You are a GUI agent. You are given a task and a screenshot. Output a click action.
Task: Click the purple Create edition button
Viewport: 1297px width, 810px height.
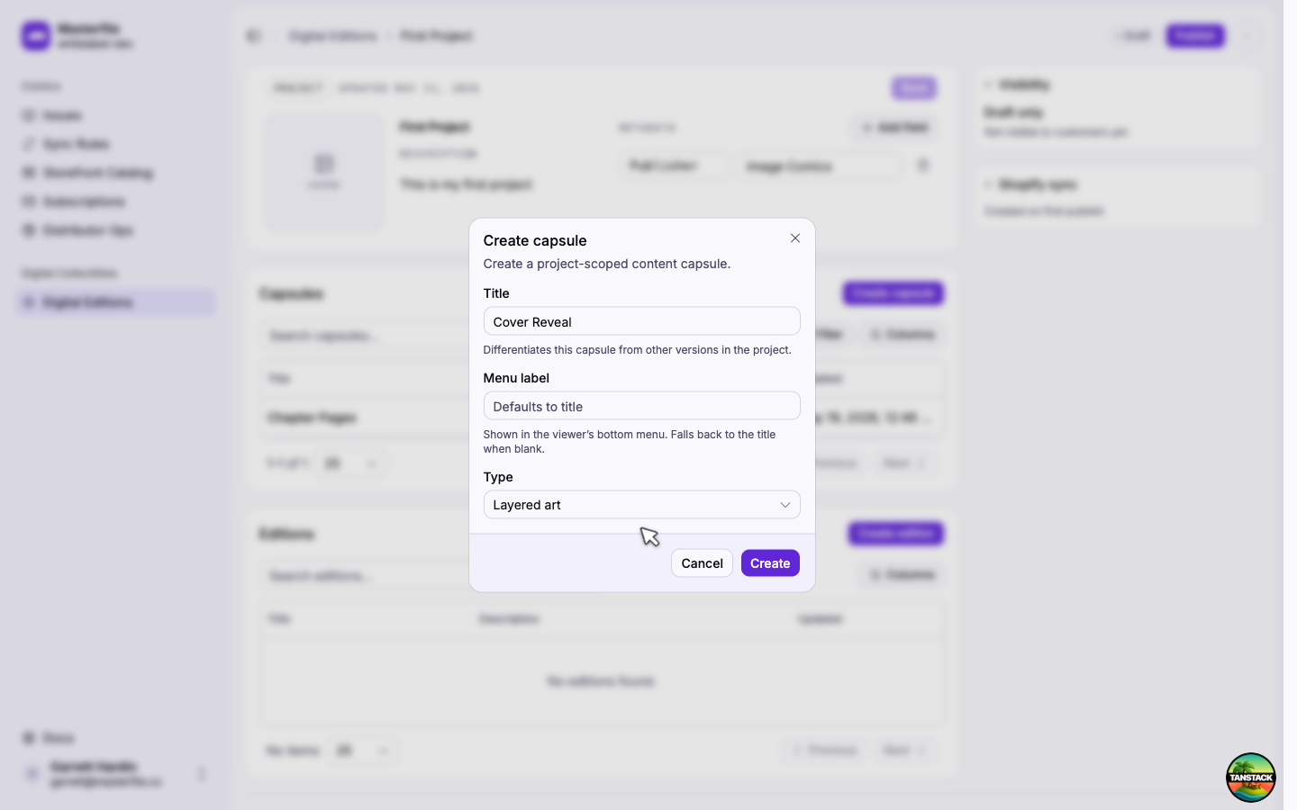(x=895, y=534)
